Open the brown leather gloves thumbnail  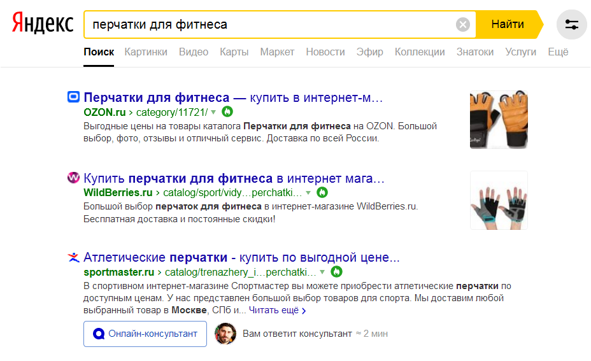pos(499,120)
